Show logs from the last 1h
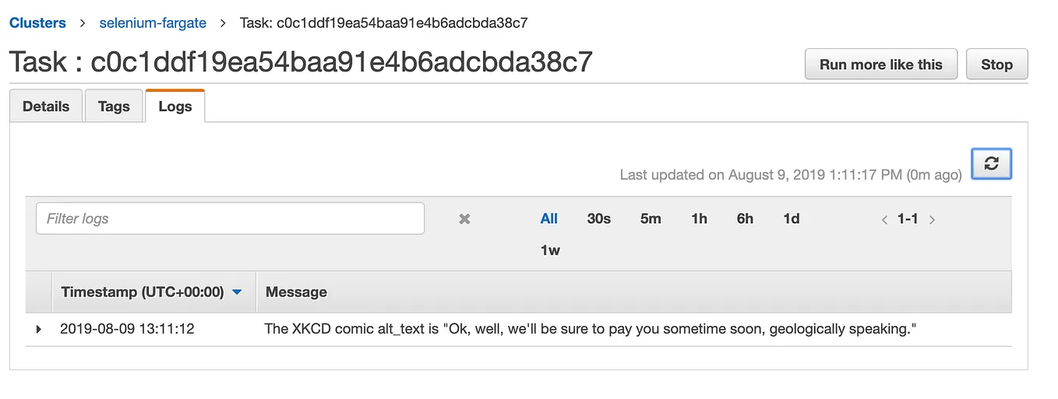The image size is (1058, 399). pos(699,219)
